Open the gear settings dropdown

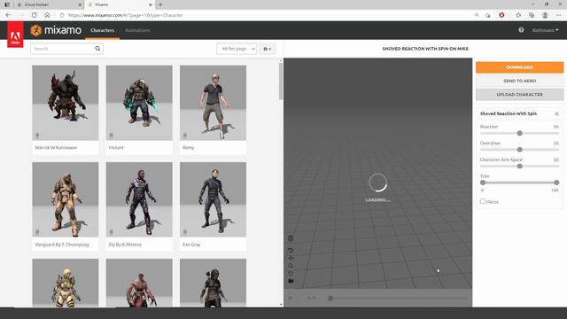(268, 49)
